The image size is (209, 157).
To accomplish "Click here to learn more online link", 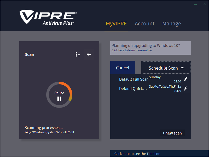I will click(x=132, y=50).
